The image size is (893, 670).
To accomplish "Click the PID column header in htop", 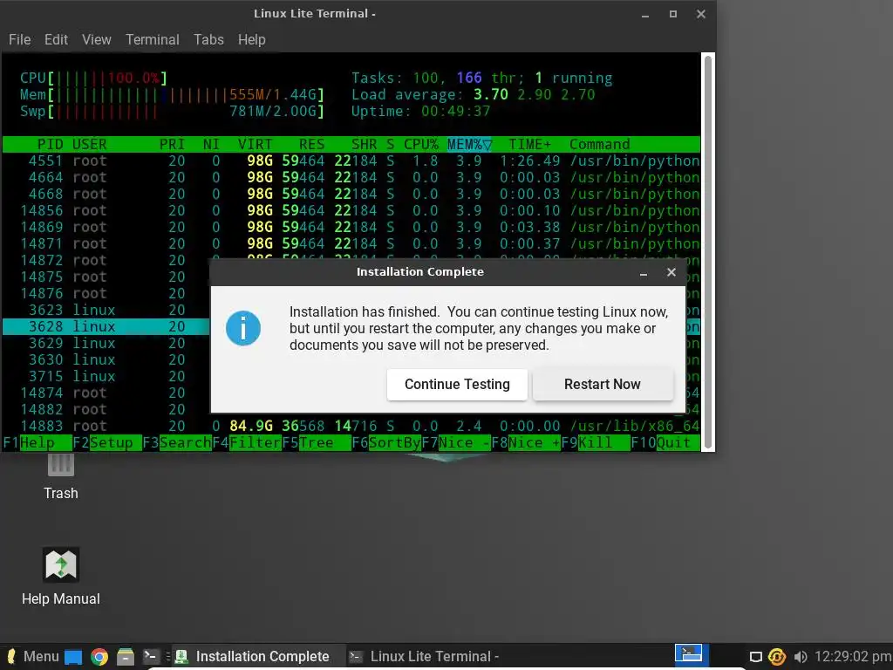I will [50, 144].
